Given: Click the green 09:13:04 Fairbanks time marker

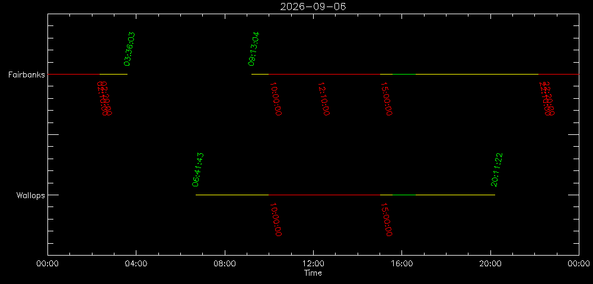Looking at the screenshot, I should click(254, 49).
